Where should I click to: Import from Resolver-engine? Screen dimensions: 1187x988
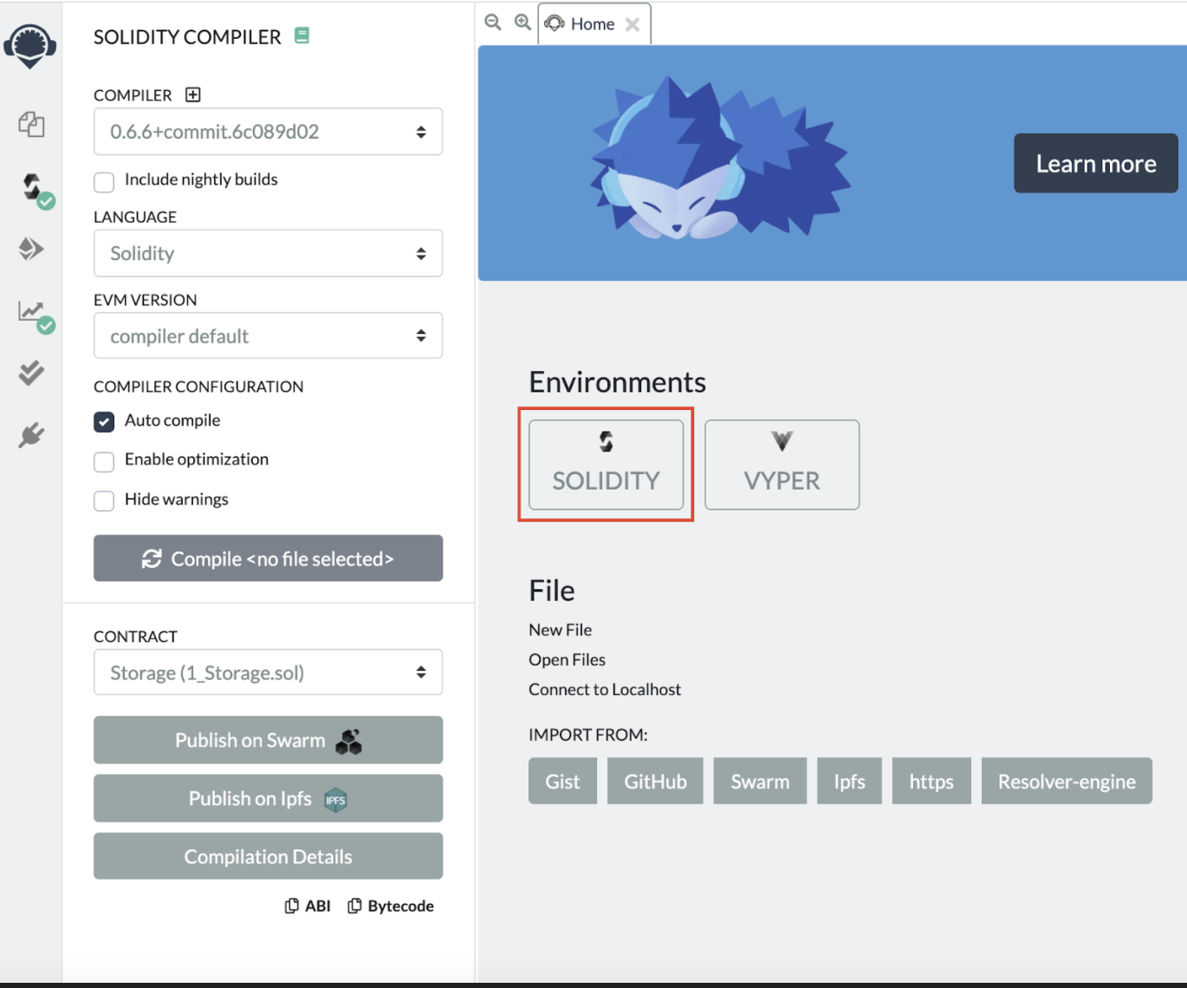point(1067,781)
